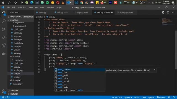Change UTF-8 encoding setting
177x99 pixels.
click(137, 97)
